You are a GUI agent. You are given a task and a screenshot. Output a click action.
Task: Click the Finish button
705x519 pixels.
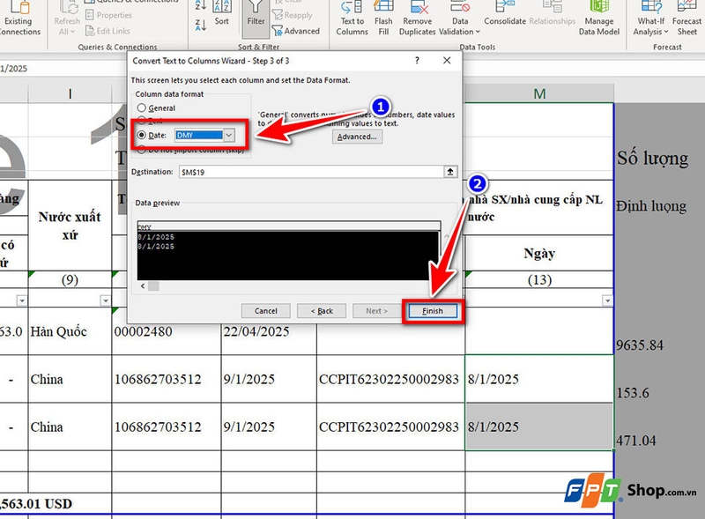click(432, 311)
